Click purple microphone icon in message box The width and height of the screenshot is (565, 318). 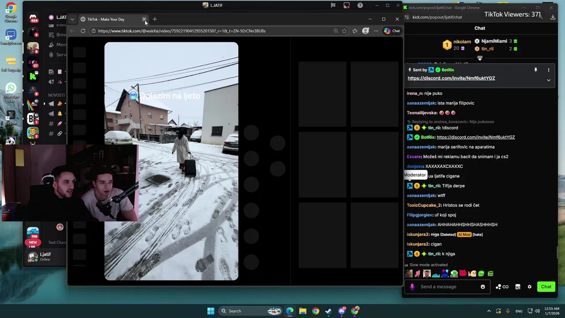coord(412,287)
